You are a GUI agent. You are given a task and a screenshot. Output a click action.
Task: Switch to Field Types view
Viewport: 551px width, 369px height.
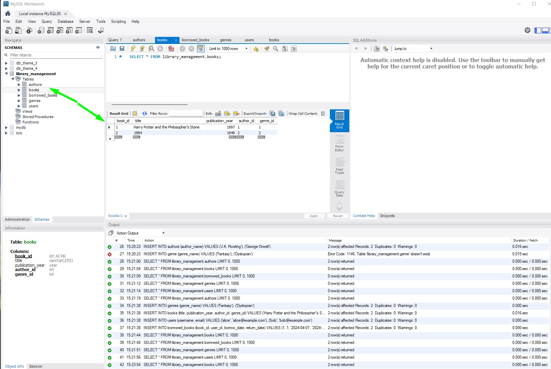(x=340, y=166)
